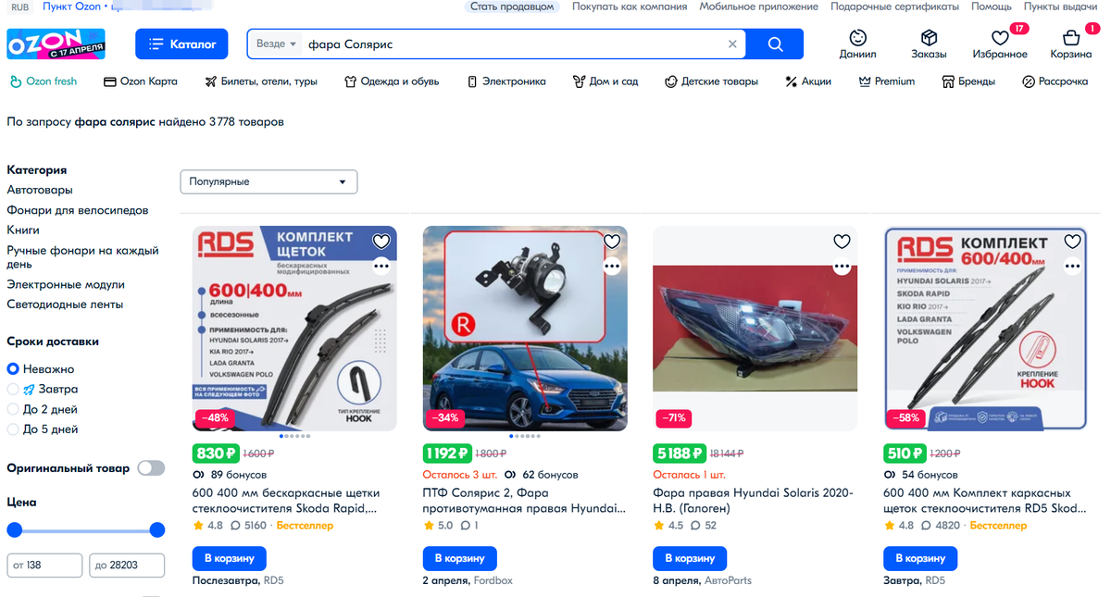Open three-dots menu on 5188 ₽ headlight card

[x=842, y=266]
